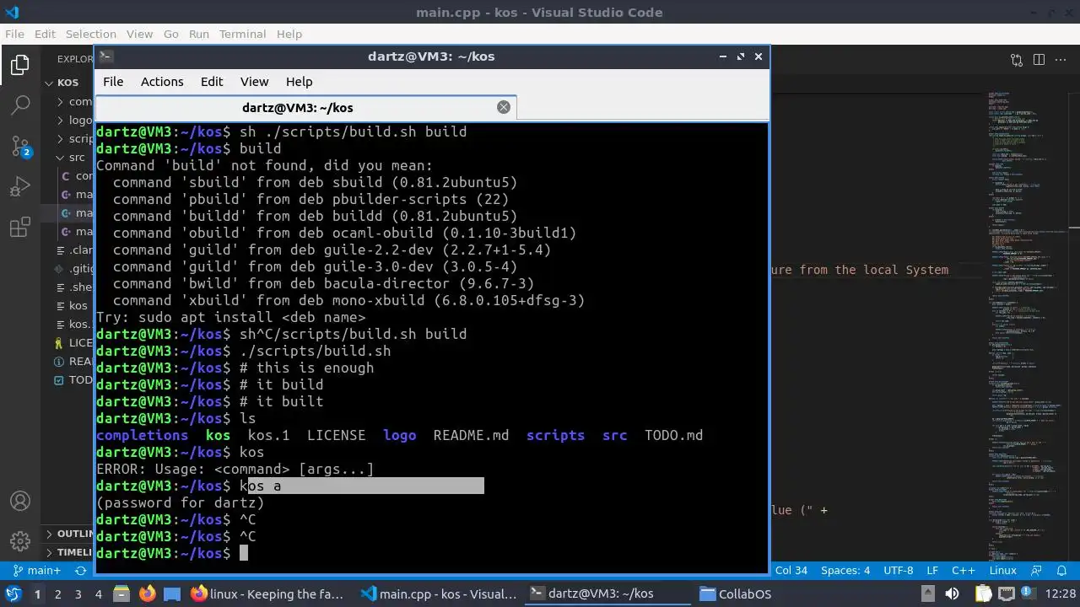The height and width of the screenshot is (607, 1080).
Task: Open the Accounts icon in activity bar
Action: click(x=20, y=501)
